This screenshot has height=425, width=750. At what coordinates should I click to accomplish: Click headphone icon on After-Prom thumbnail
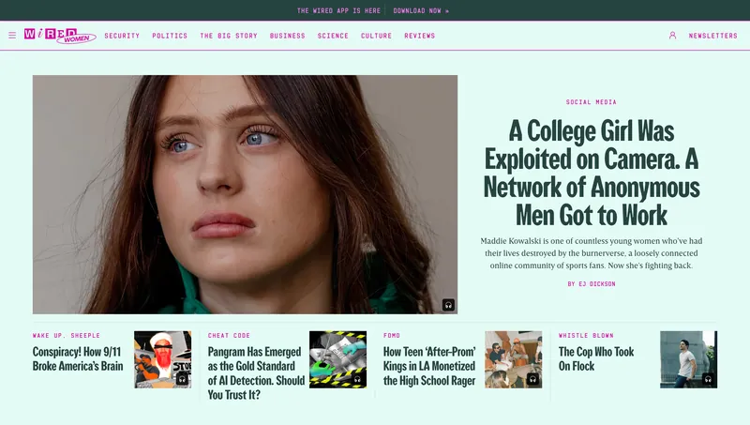click(532, 379)
